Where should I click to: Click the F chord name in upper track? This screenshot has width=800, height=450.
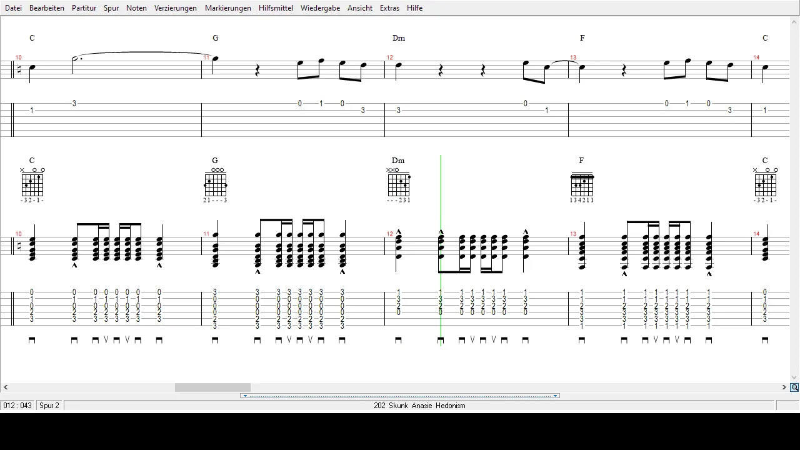point(582,38)
